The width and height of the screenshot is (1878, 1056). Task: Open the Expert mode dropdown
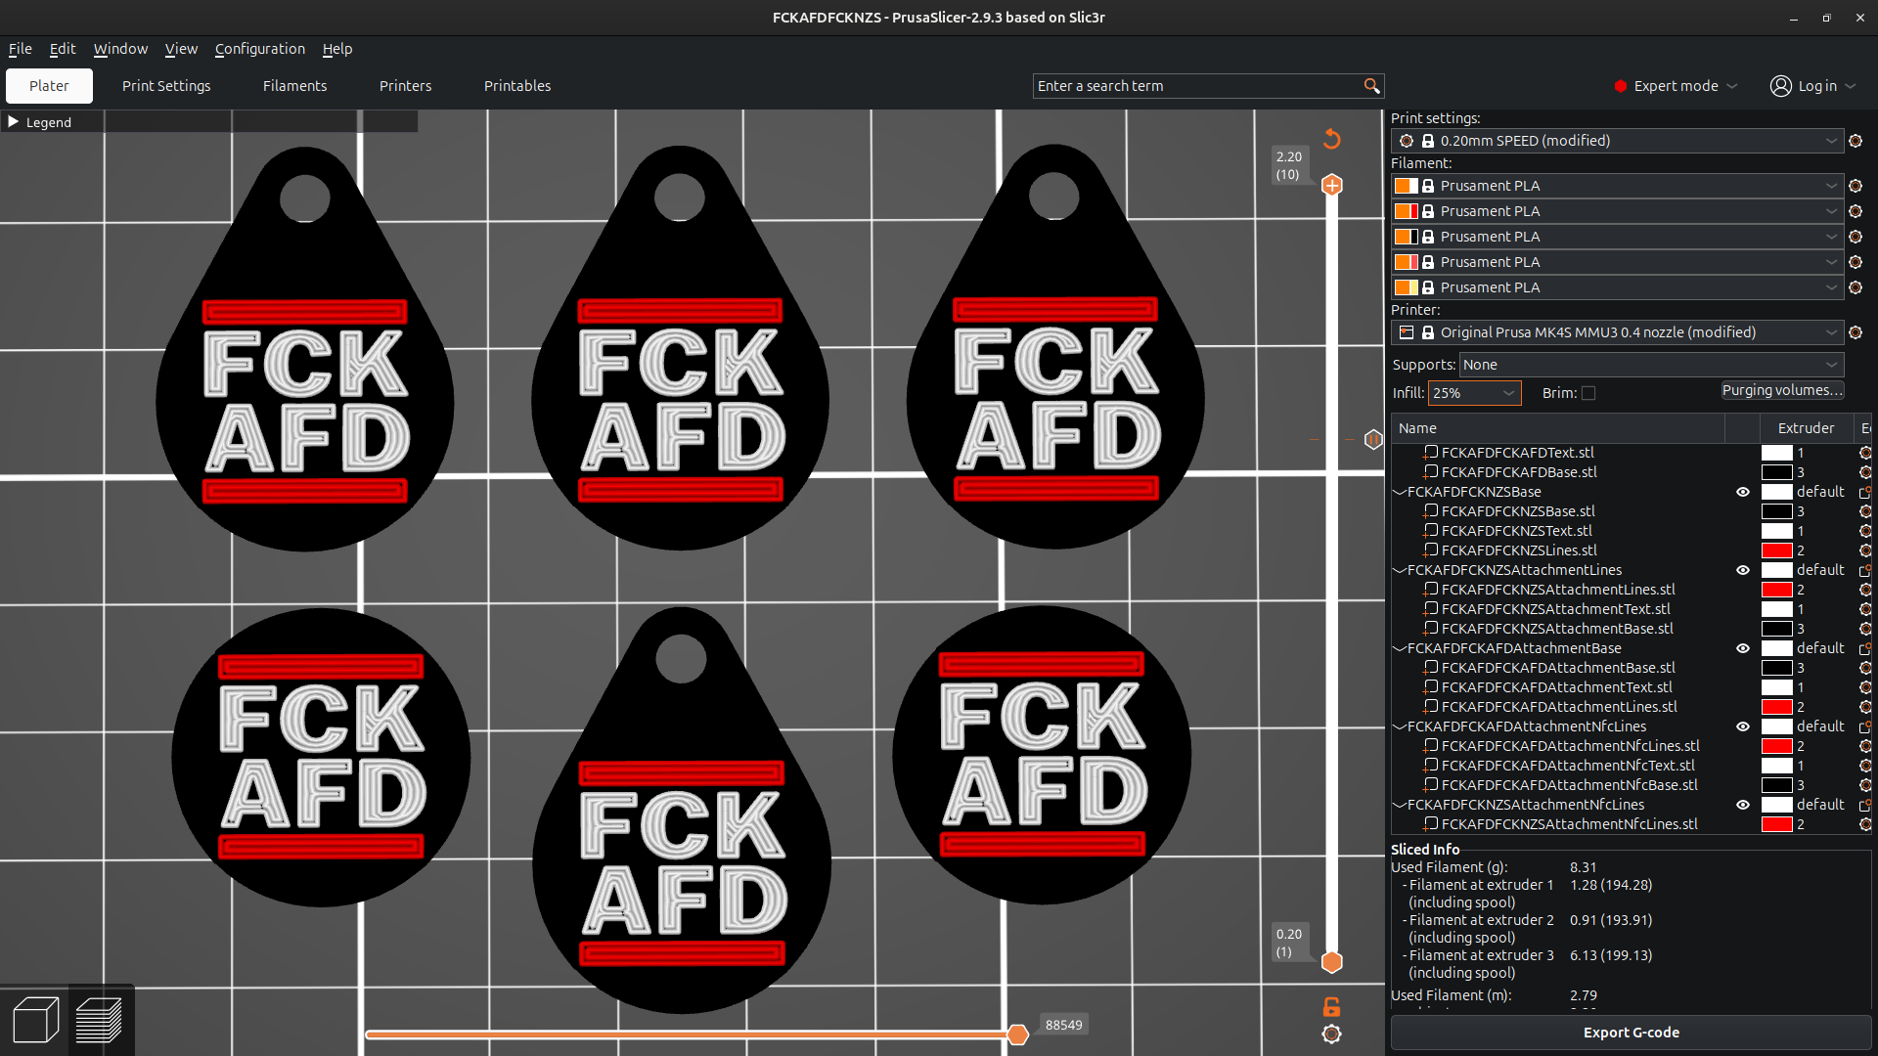(1676, 86)
